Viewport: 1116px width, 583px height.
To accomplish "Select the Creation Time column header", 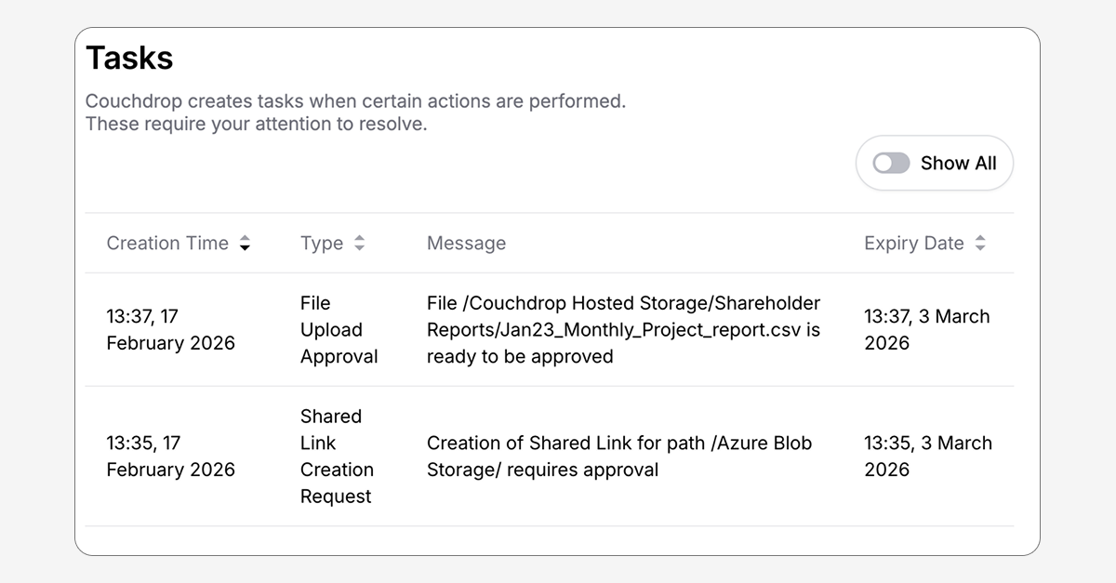I will (x=167, y=243).
